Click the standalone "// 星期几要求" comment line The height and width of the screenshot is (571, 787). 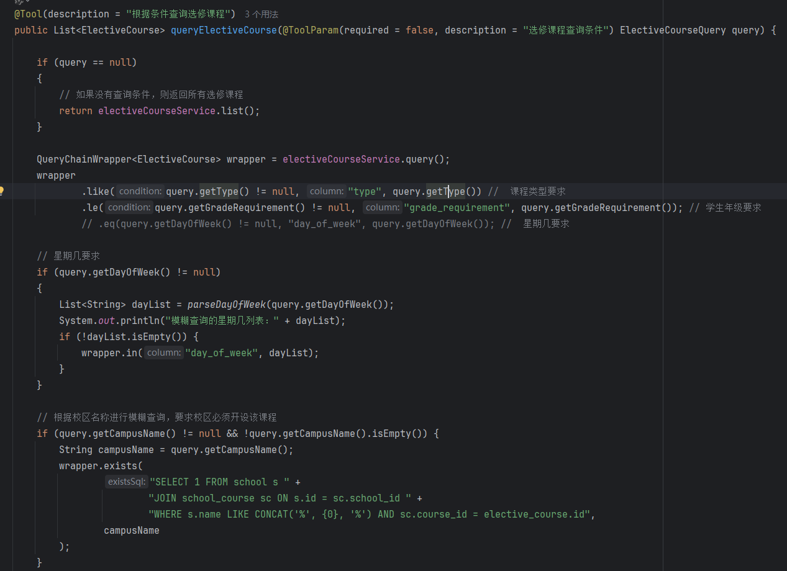pos(68,256)
